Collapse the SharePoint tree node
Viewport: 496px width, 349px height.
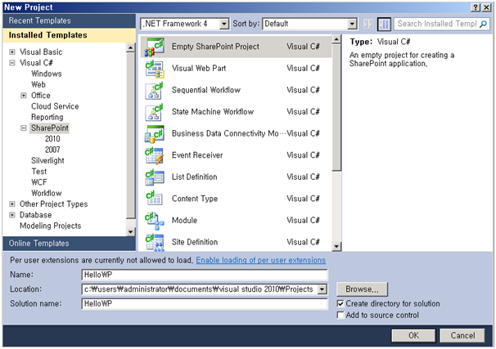(x=24, y=128)
